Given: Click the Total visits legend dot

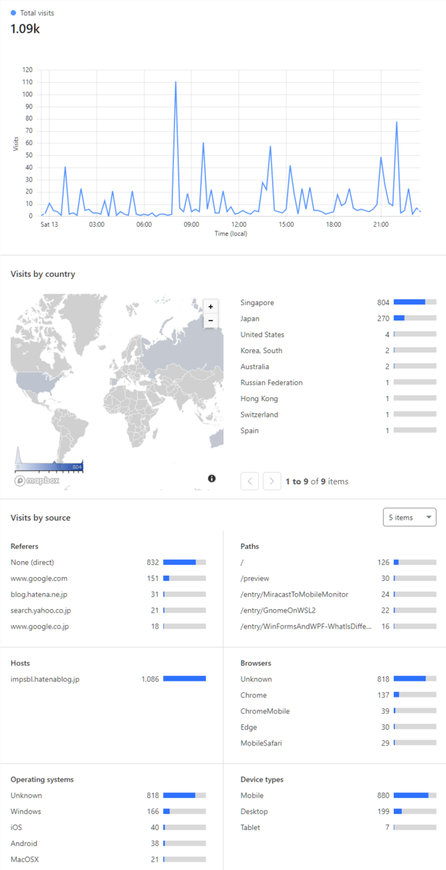Looking at the screenshot, I should pos(13,13).
